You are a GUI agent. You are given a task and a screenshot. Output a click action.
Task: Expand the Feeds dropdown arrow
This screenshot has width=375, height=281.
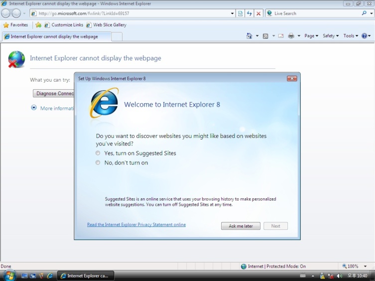pyautogui.click(x=273, y=36)
